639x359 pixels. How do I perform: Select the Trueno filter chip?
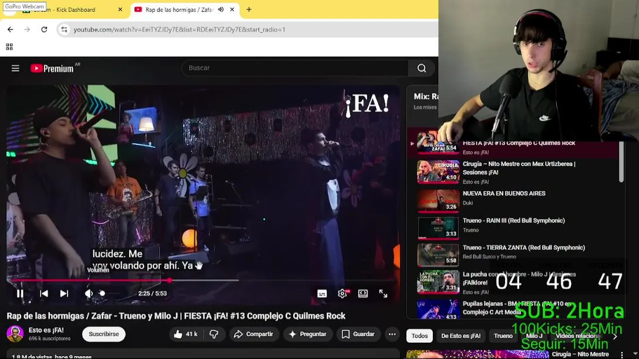[503, 336]
